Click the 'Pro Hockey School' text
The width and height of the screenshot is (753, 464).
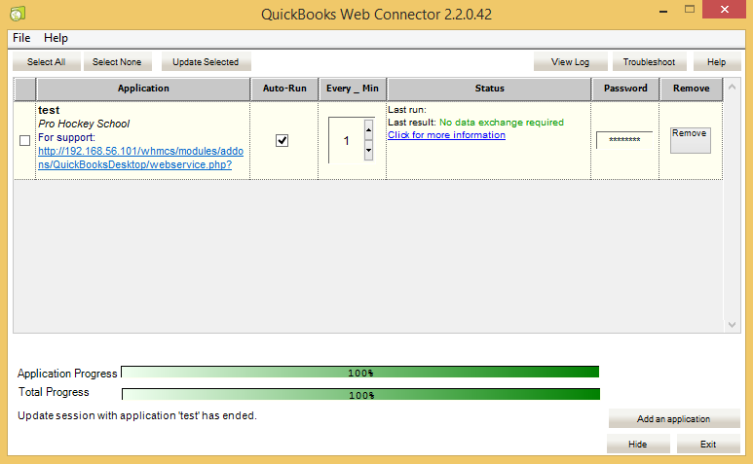84,124
